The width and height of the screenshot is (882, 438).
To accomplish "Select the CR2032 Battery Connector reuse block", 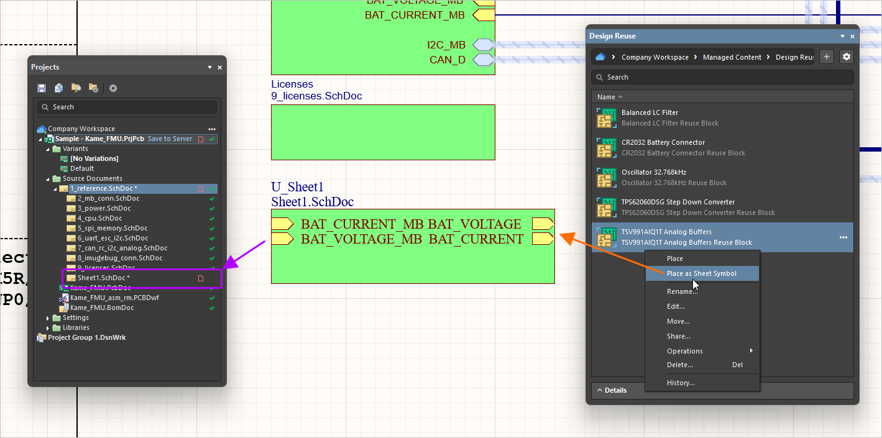I will pos(722,147).
